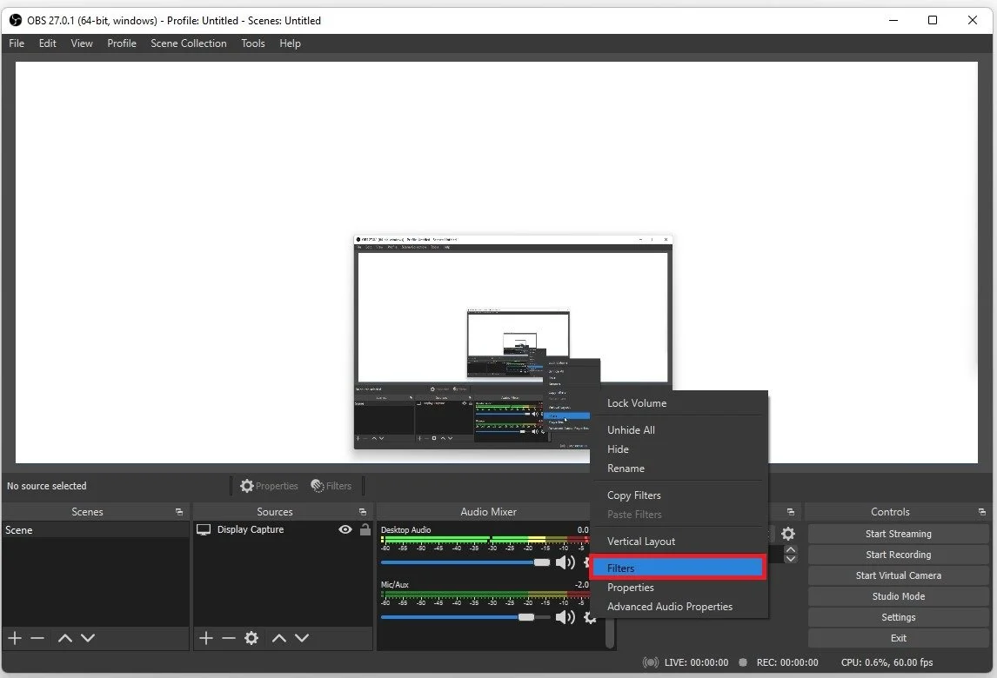Remove the selected source using the minus icon
997x678 pixels.
[x=228, y=638]
